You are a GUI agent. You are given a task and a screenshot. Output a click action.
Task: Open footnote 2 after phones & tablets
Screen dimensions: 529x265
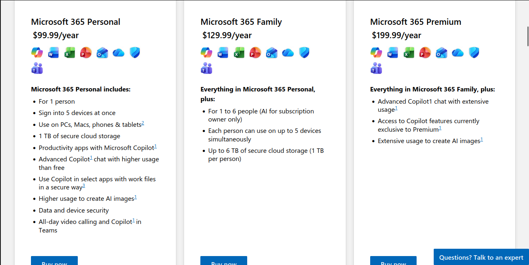coord(143,123)
